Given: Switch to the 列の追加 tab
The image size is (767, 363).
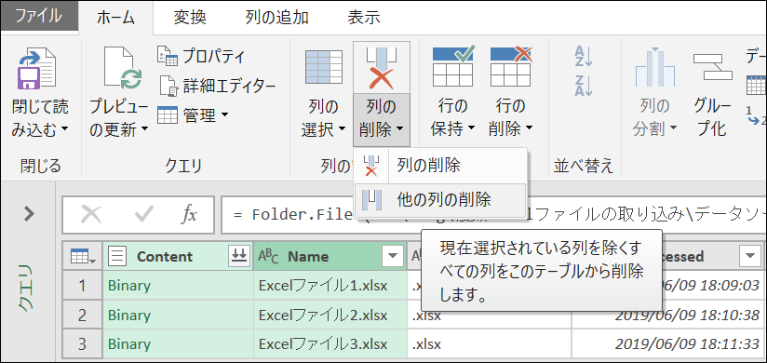Looking at the screenshot, I should point(276,18).
